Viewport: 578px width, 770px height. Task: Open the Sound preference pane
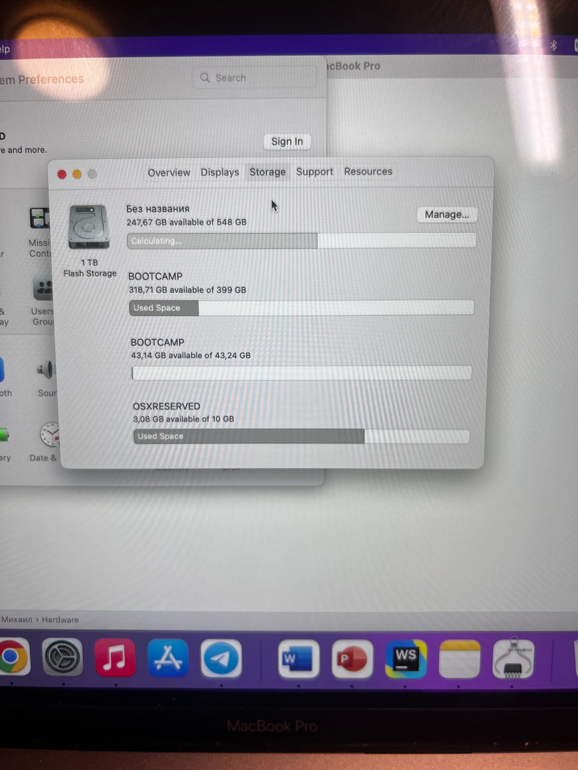(46, 378)
